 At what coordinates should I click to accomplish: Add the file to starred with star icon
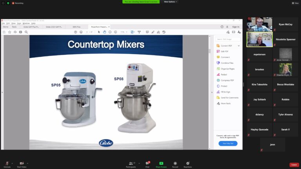(9, 32)
